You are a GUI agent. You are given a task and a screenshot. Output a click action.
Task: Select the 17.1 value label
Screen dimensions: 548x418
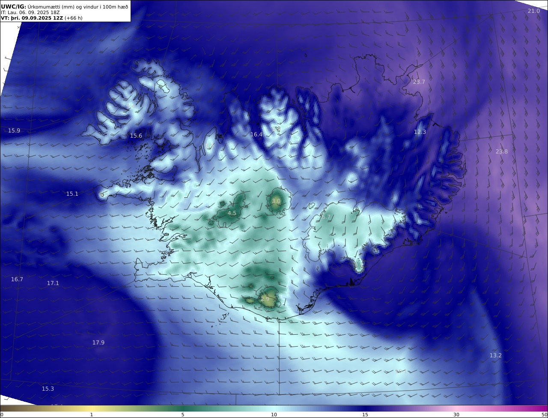(53, 283)
